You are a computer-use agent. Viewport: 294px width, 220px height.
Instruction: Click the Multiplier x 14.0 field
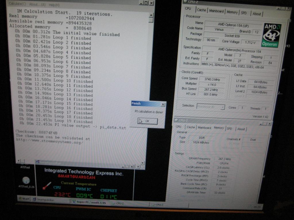(212, 85)
